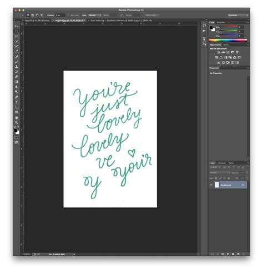Select the Spot Healing Brush tool
The image size is (263, 273).
pos(17,57)
